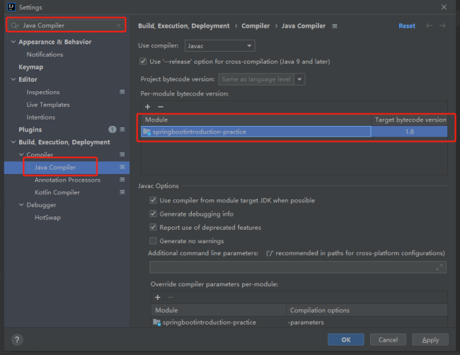Image resolution: width=460 pixels, height=355 pixels.
Task: Click disabled remove button in override parameters
Action: pos(171,297)
